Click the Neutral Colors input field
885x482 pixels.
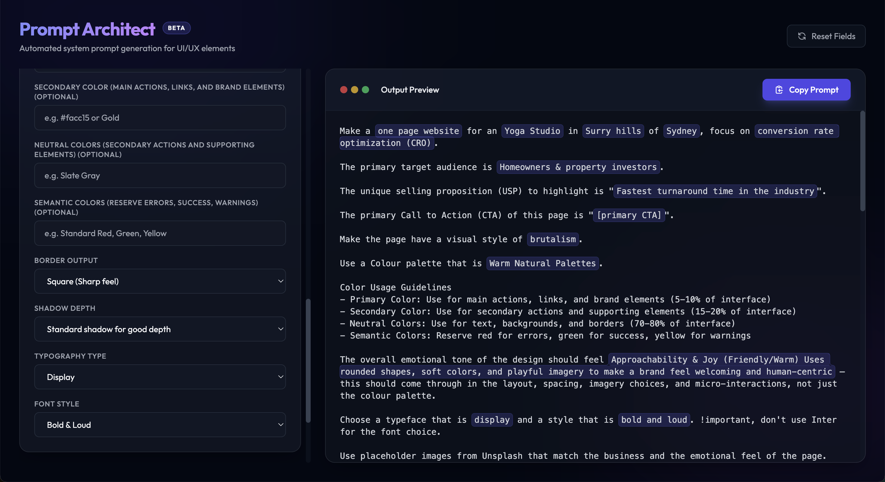160,175
